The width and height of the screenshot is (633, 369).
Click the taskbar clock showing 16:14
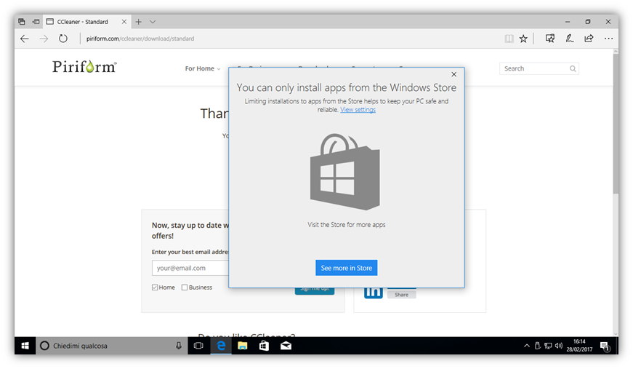[x=579, y=346]
